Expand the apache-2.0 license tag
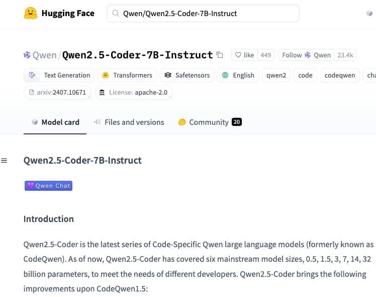 point(134,92)
